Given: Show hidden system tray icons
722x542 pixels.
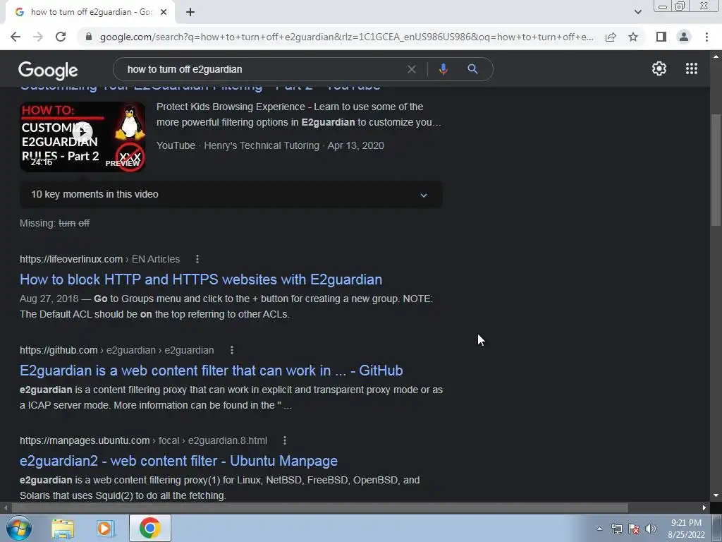Looking at the screenshot, I should click(x=599, y=529).
